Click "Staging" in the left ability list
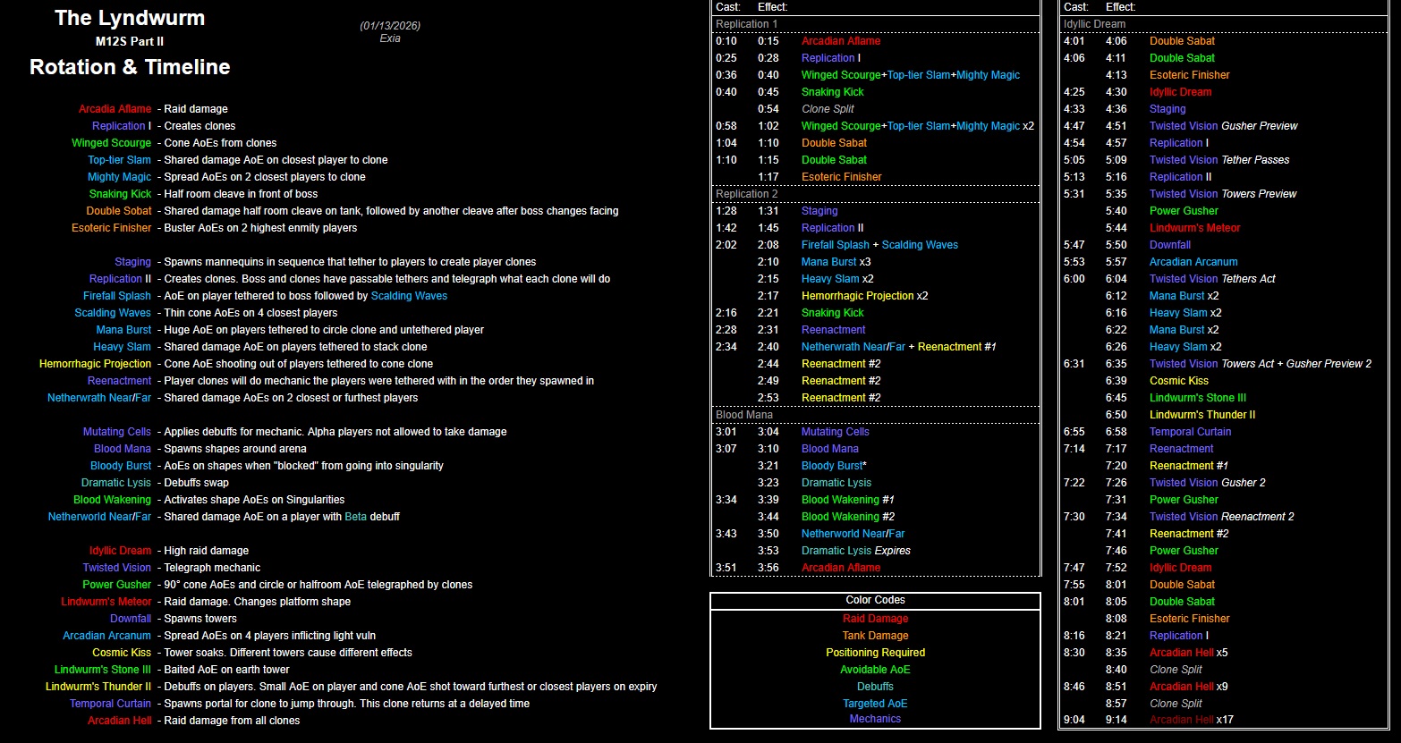 click(x=132, y=262)
